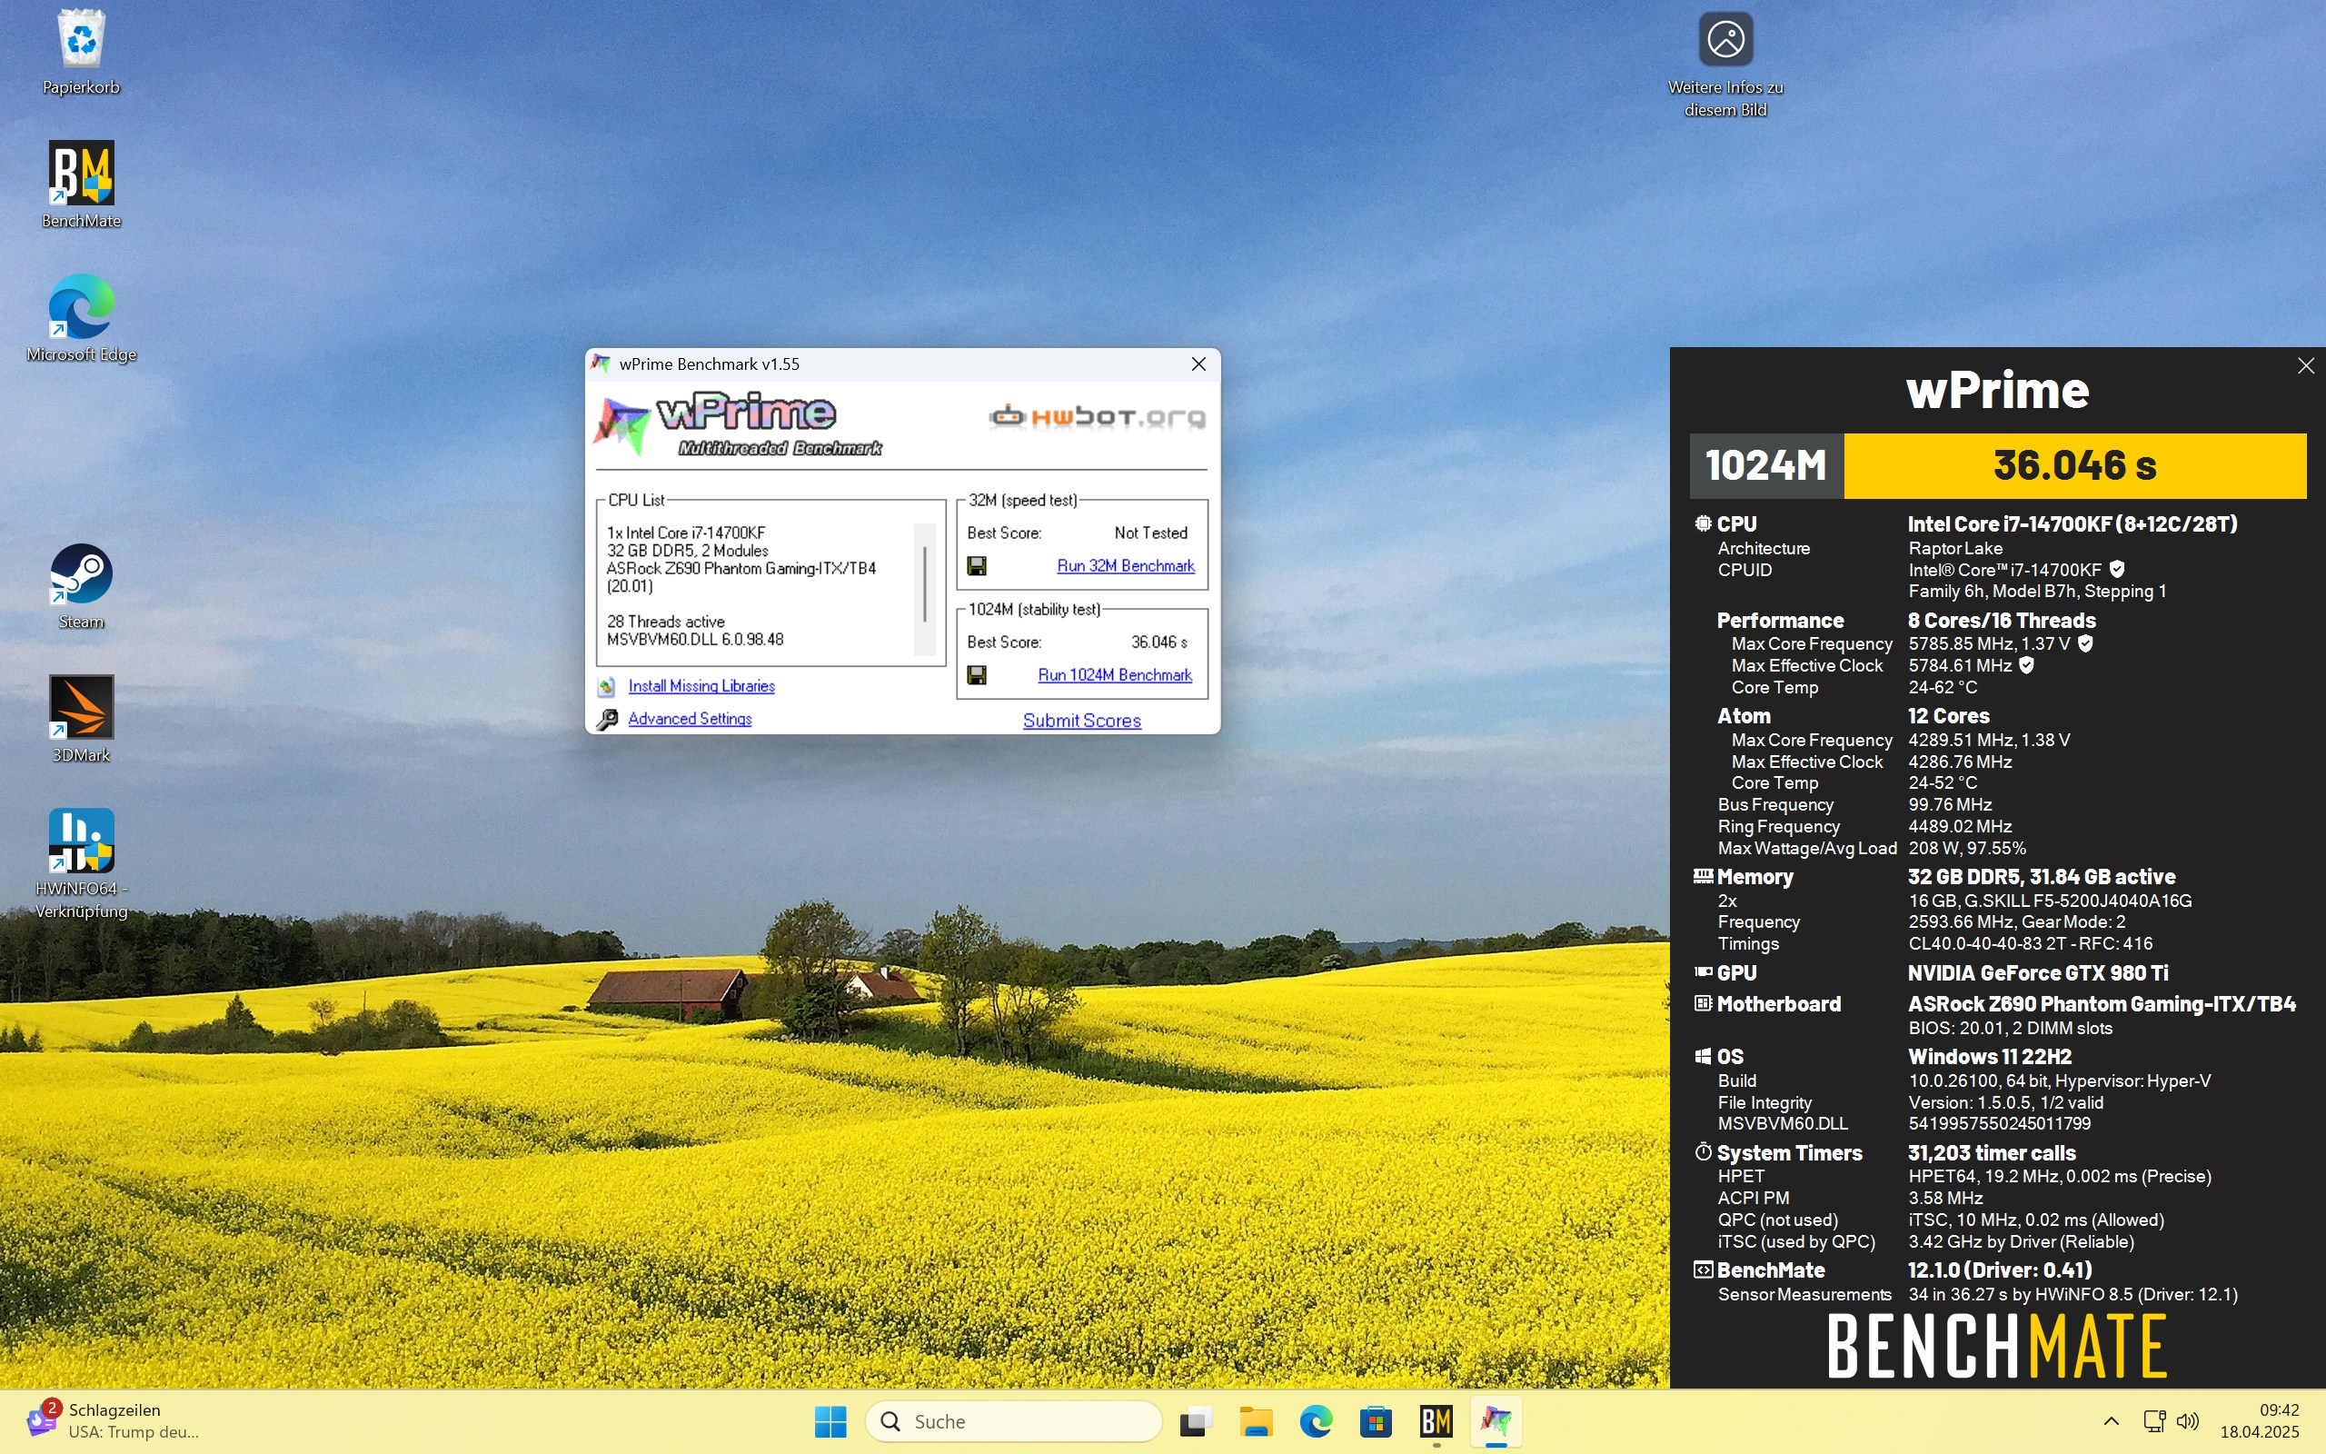
Task: Click the Max Core Frequency verified shield
Action: click(x=2084, y=643)
